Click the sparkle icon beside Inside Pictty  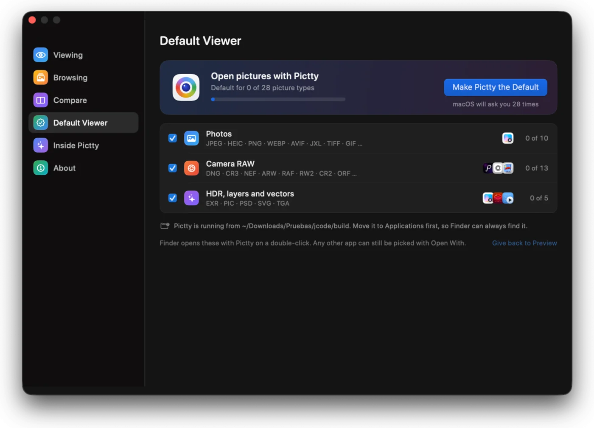41,145
